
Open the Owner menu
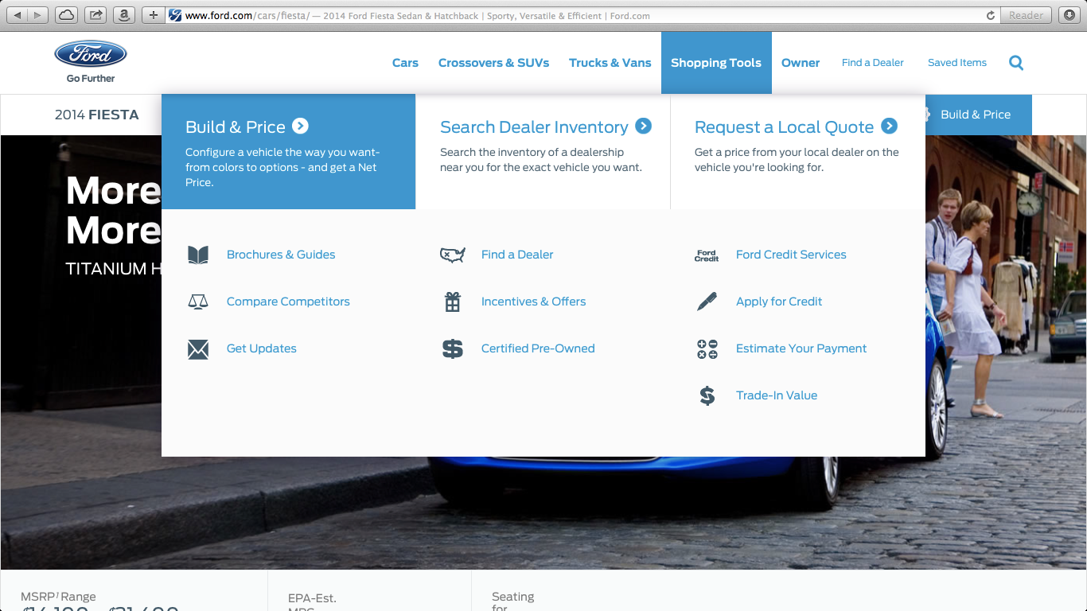[801, 63]
